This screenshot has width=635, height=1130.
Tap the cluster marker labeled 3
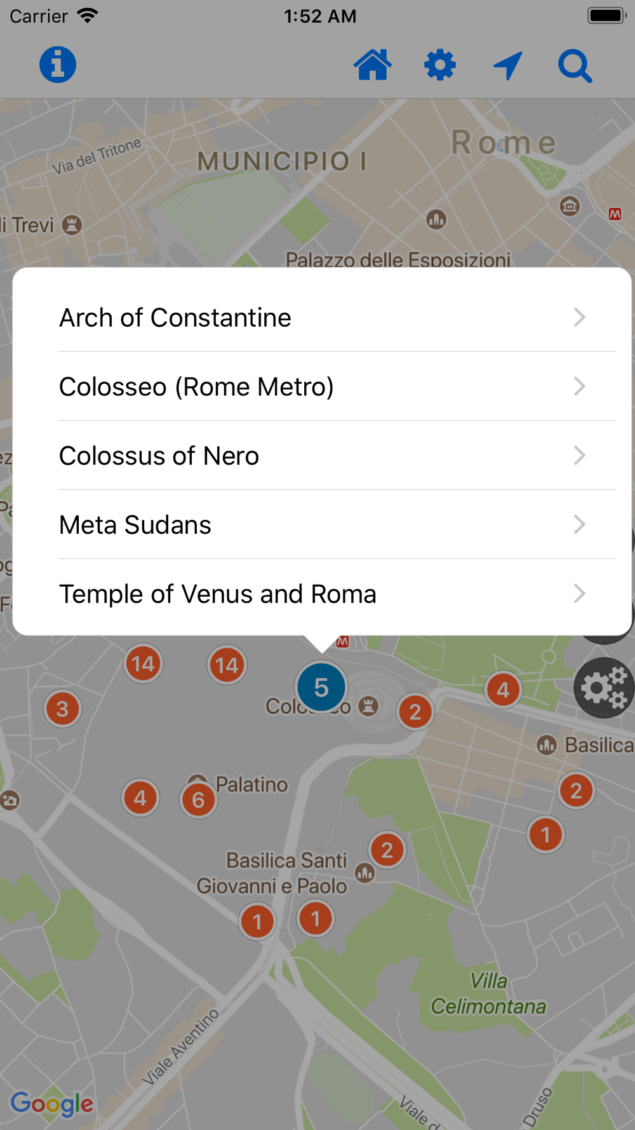(62, 708)
